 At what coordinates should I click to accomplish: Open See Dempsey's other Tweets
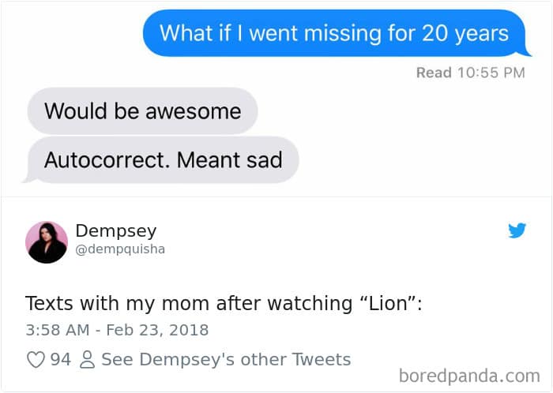tap(226, 360)
